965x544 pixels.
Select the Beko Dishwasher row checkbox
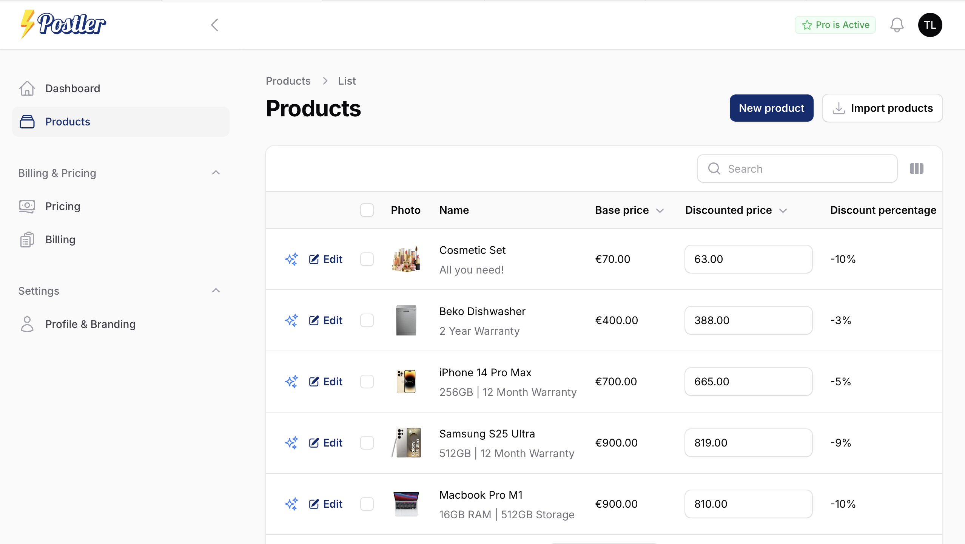367,320
